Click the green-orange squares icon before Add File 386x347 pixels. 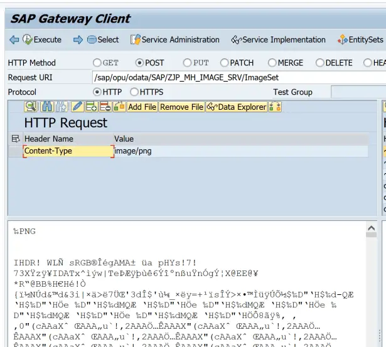[x=119, y=107]
